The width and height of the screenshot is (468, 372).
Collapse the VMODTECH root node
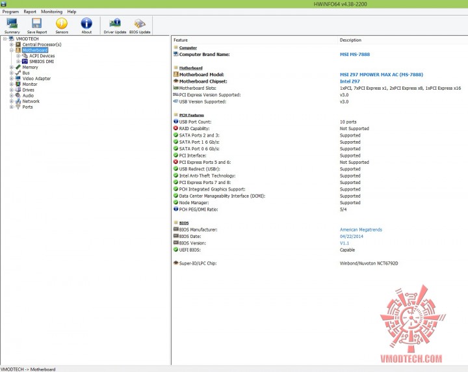[x=5, y=39]
